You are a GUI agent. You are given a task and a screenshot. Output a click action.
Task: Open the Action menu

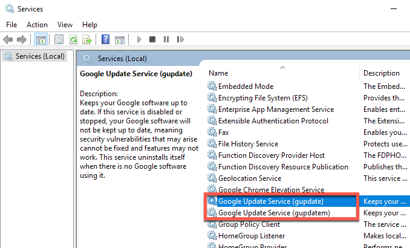point(37,25)
